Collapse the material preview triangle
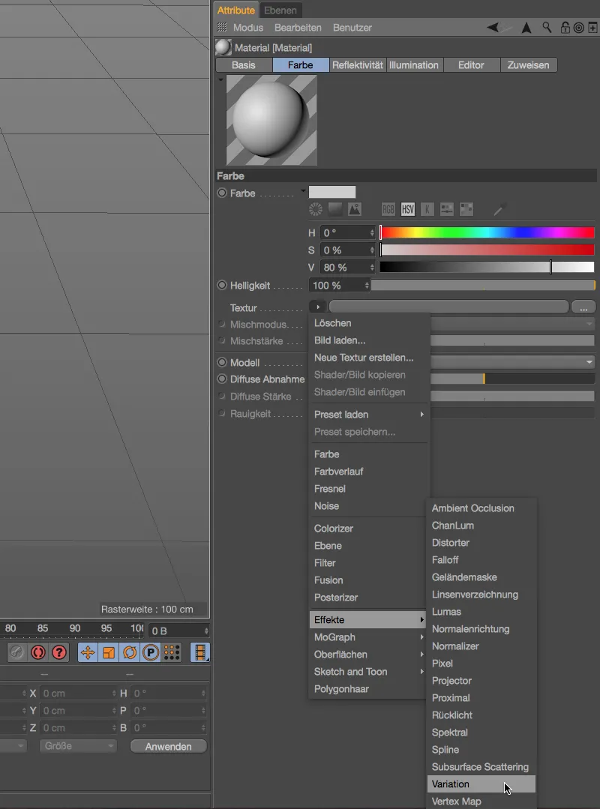 pos(220,79)
